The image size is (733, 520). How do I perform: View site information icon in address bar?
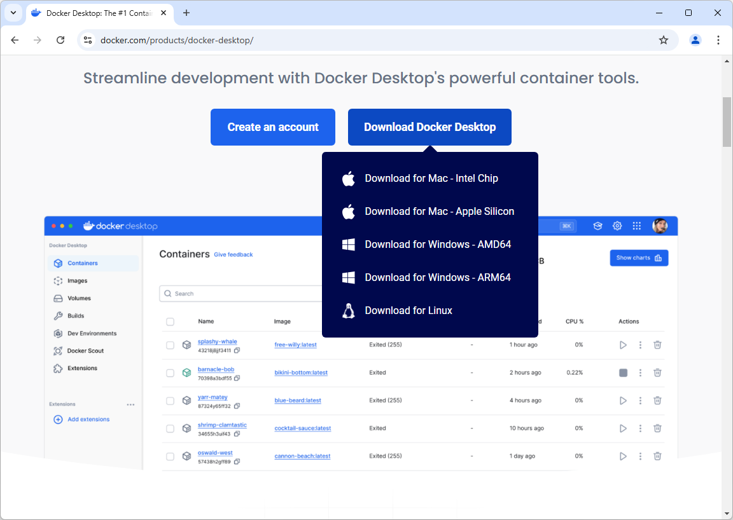88,40
